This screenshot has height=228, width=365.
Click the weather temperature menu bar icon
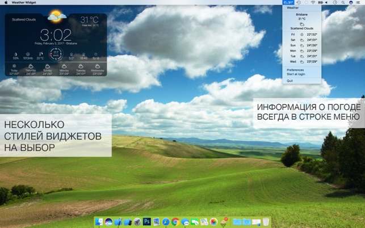tap(288, 2)
